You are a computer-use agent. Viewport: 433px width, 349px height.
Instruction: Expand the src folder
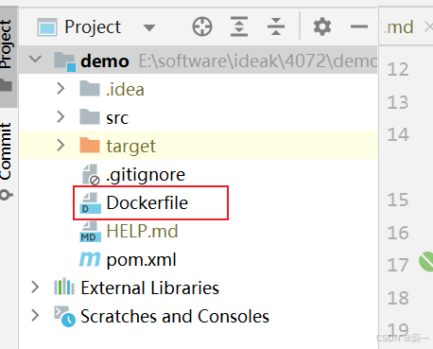tap(61, 117)
